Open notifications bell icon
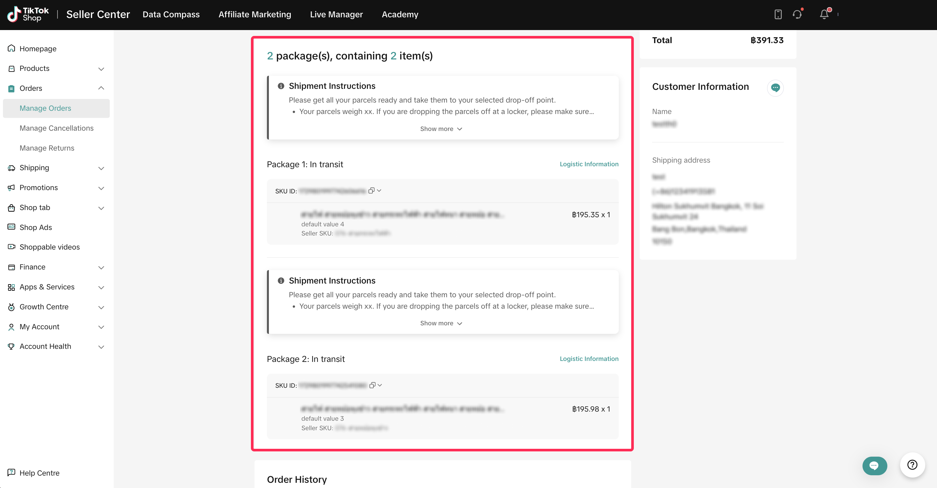Image resolution: width=937 pixels, height=488 pixels. click(x=824, y=15)
